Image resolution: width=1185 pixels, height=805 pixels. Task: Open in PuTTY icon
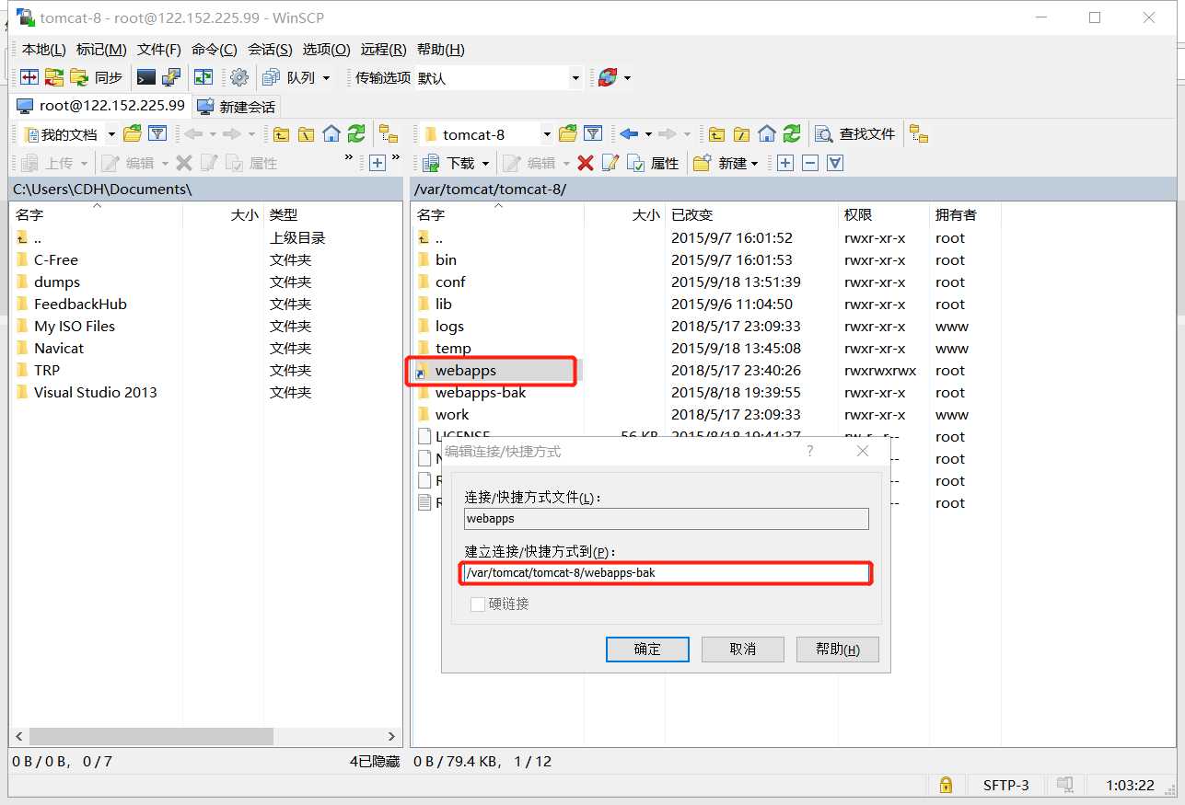(170, 77)
